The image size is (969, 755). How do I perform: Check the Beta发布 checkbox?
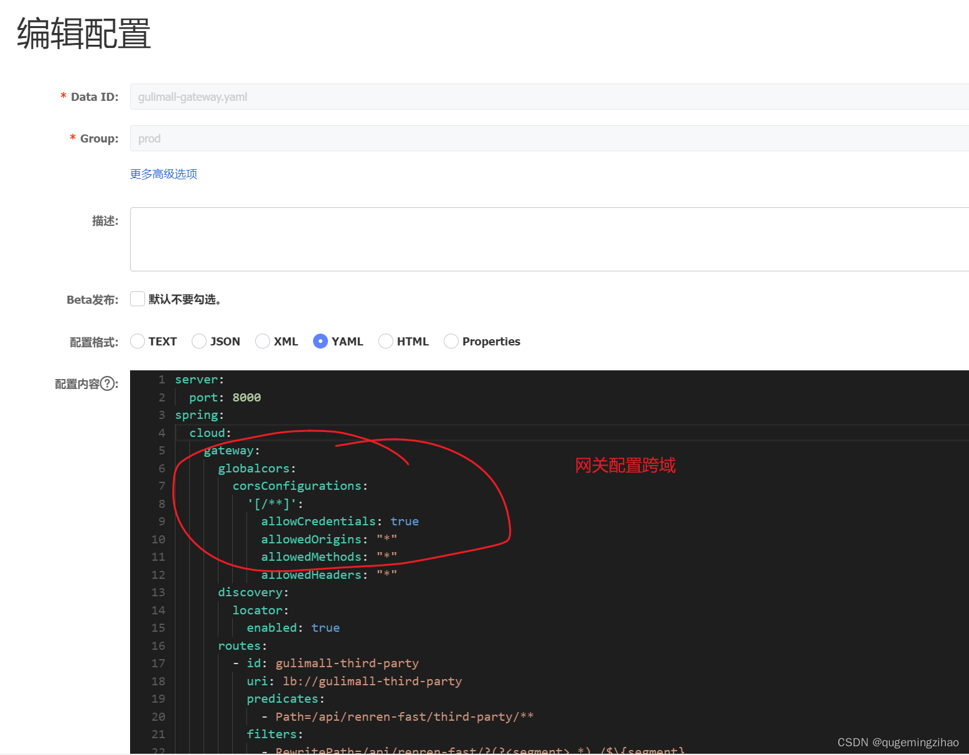[x=137, y=299]
